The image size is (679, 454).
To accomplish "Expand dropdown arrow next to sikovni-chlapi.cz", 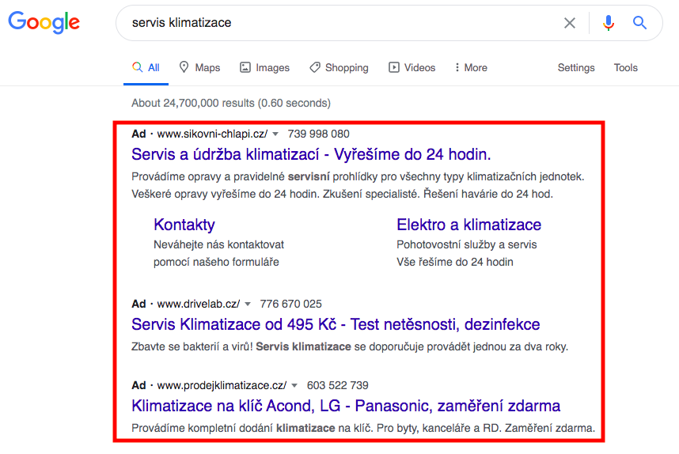I will pyautogui.click(x=275, y=134).
